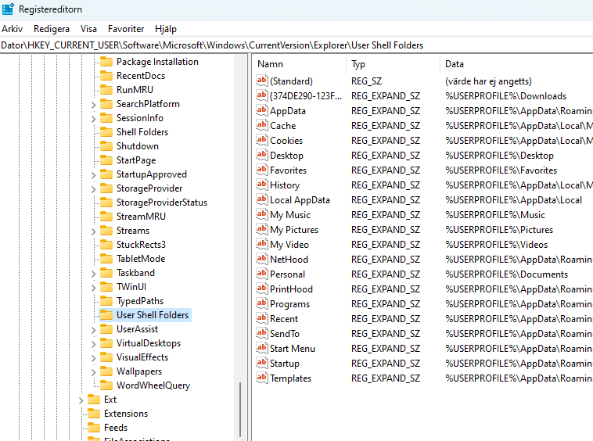Open the Arkiv menu

click(12, 29)
